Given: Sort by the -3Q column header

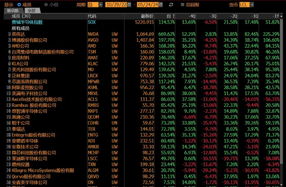Looking at the screenshot, I should 213,16.
